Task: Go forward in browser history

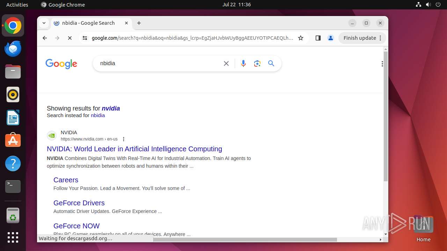Action: pyautogui.click(x=57, y=38)
